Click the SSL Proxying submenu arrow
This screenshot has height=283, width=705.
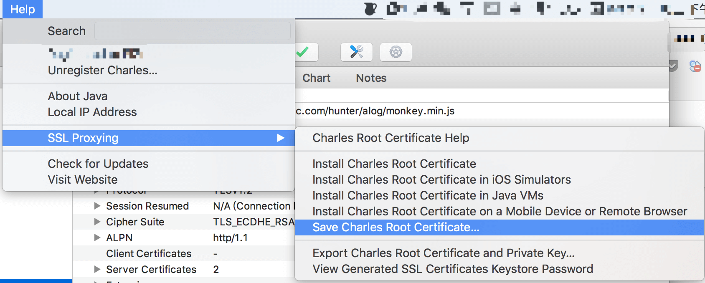tap(281, 138)
